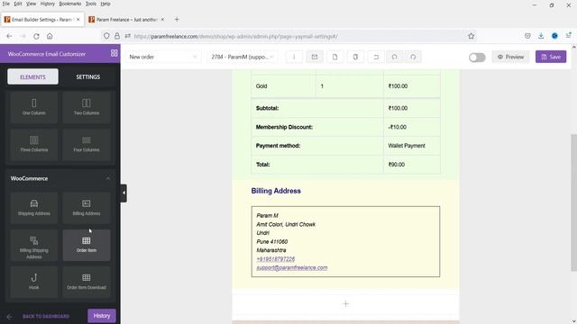Click the Pune 411060 address line
This screenshot has width=577, height=324.
tap(272, 242)
